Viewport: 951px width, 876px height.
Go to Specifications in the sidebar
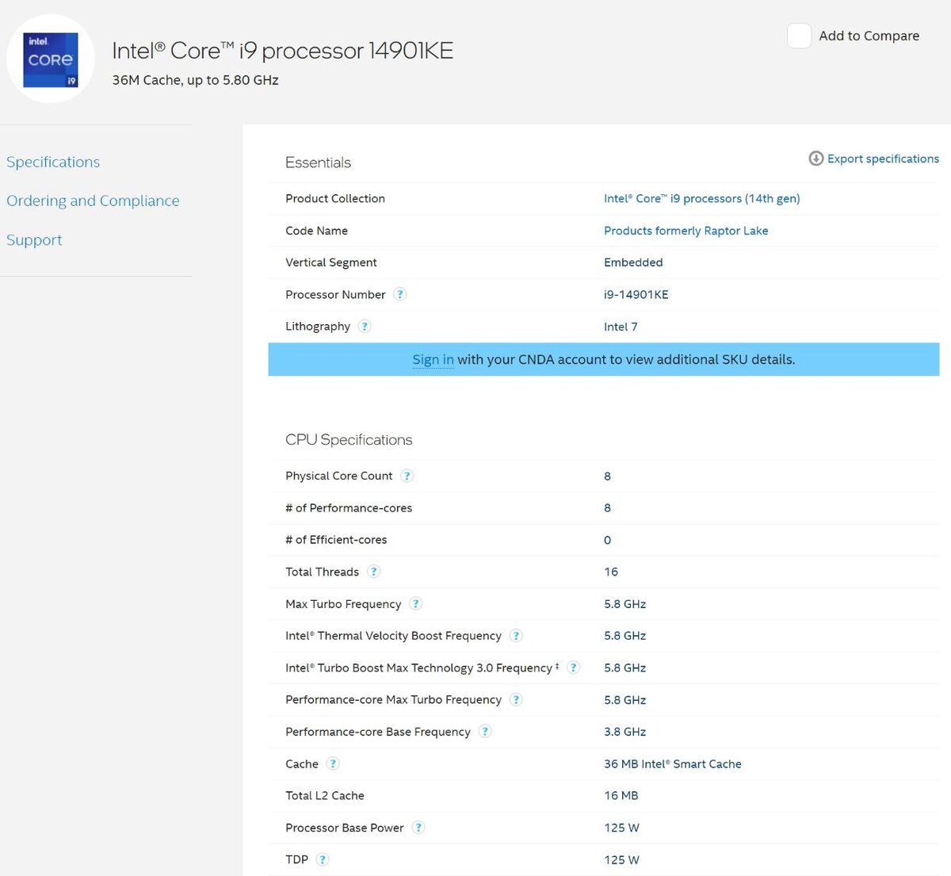click(53, 162)
